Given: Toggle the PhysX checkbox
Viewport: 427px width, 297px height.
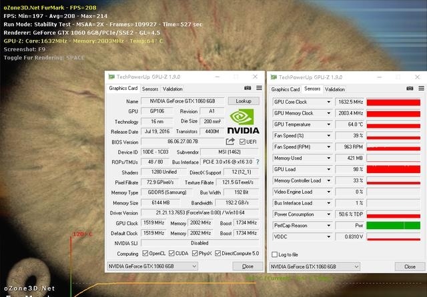Looking at the screenshot, I should click(x=195, y=253).
